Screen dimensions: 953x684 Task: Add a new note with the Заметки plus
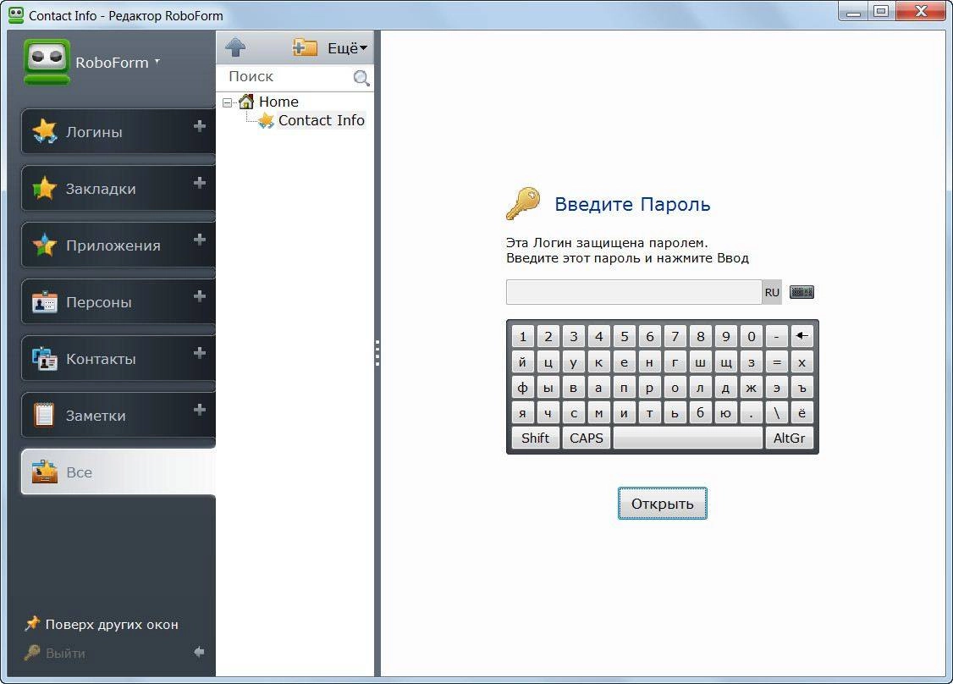(x=200, y=410)
